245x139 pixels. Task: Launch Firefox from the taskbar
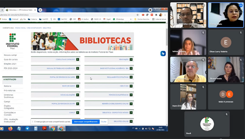tap(10, 129)
